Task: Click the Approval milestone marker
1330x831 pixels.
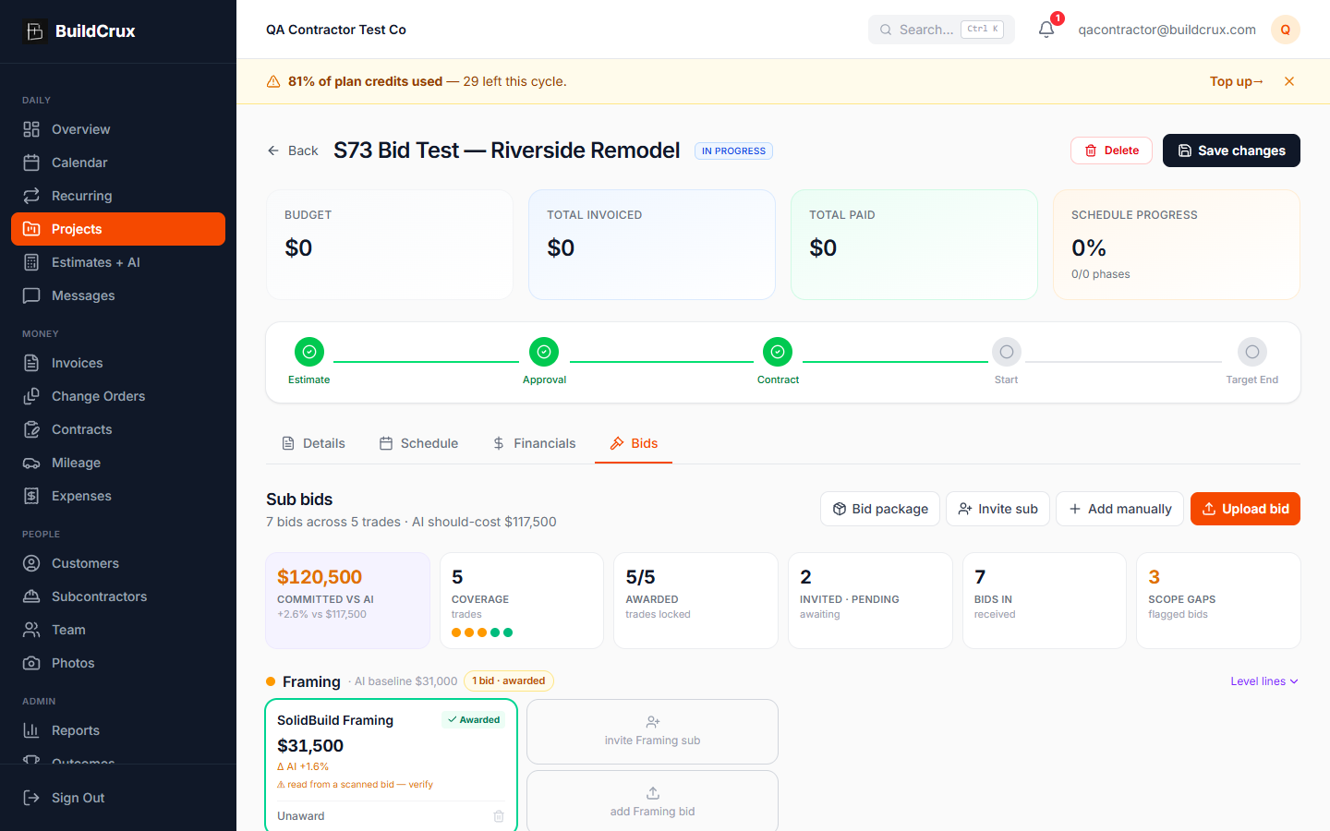Action: coord(544,352)
